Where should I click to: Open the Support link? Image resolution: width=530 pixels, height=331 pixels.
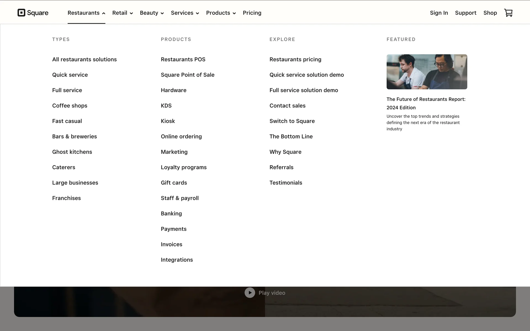coord(465,13)
